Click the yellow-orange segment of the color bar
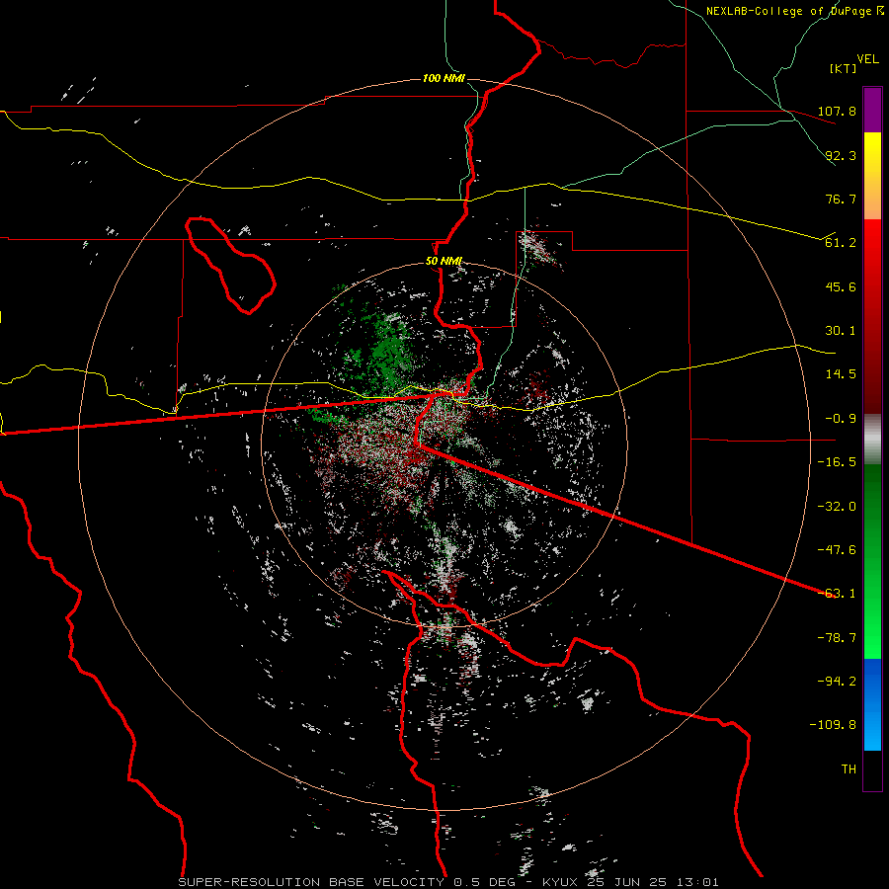 point(872,176)
